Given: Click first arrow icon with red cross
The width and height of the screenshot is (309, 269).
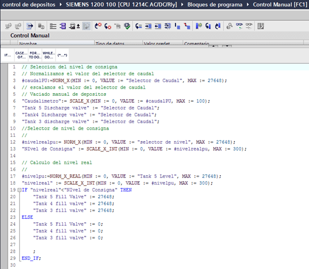Looking at the screenshot, I should click(98, 26).
